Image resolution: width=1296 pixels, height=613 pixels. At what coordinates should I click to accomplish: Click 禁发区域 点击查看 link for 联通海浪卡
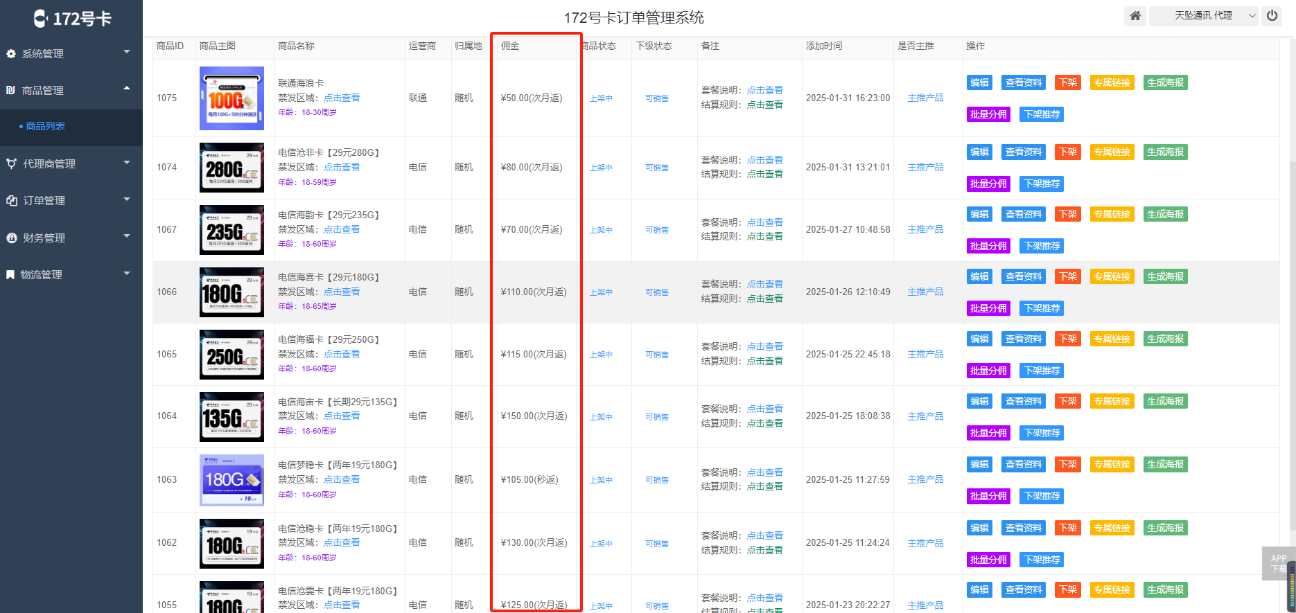click(342, 98)
